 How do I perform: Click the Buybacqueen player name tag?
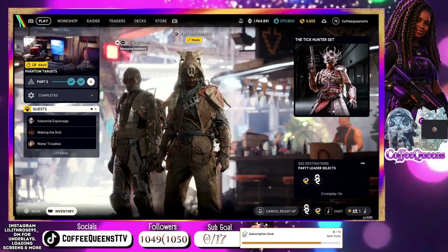coord(139,43)
